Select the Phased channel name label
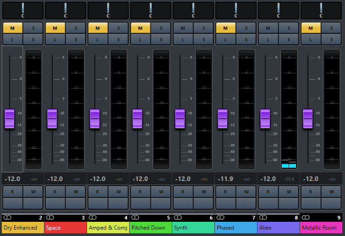 click(236, 228)
